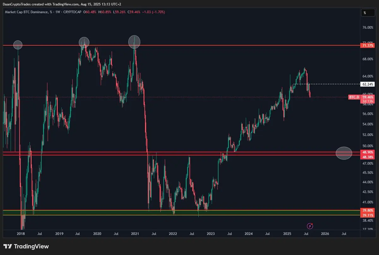Click the 68.00% axis value
This screenshot has height=255, width=379.
[x=368, y=59]
